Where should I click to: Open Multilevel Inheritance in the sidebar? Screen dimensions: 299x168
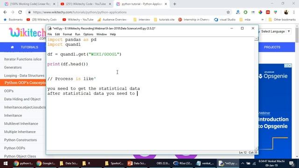click(x=21, y=124)
